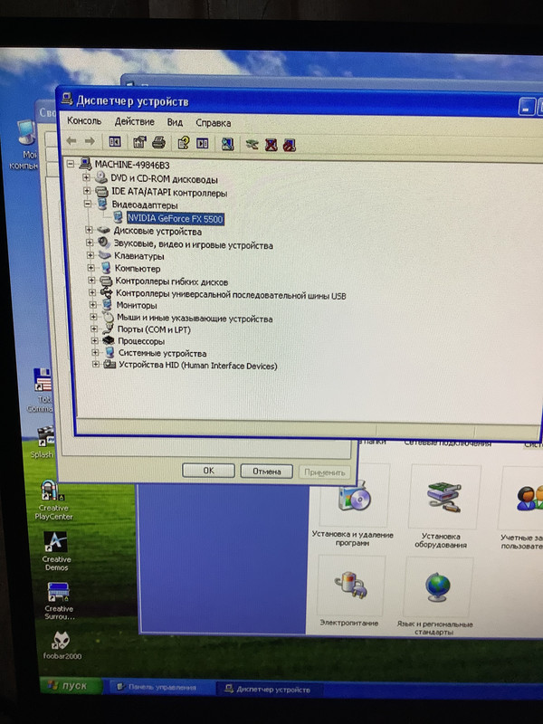Open My Computer desktop icon
This screenshot has height=724, width=543.
25,144
